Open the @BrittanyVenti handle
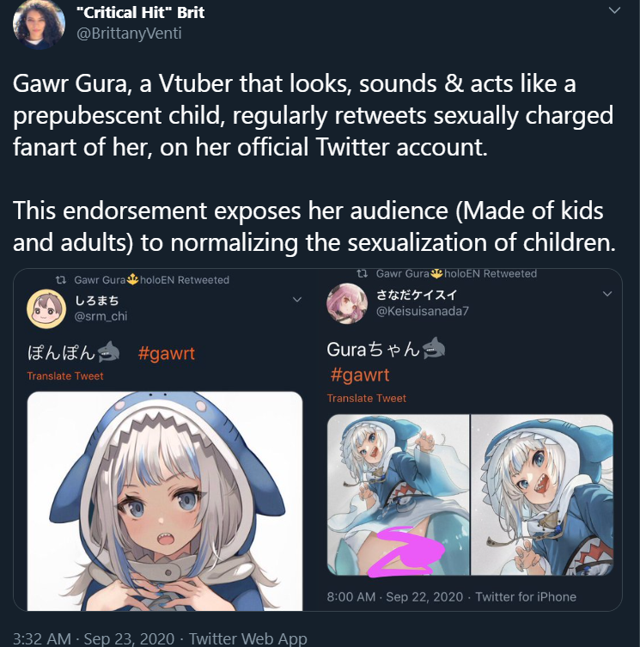The width and height of the screenshot is (640, 647). click(x=129, y=33)
